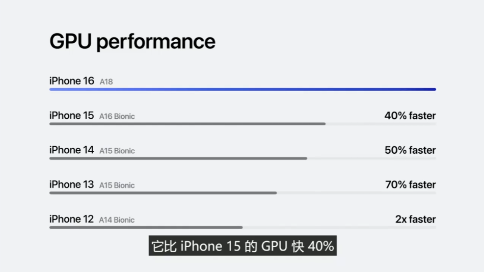Click the A14 Bionic chip label
The width and height of the screenshot is (484, 272).
pos(117,220)
